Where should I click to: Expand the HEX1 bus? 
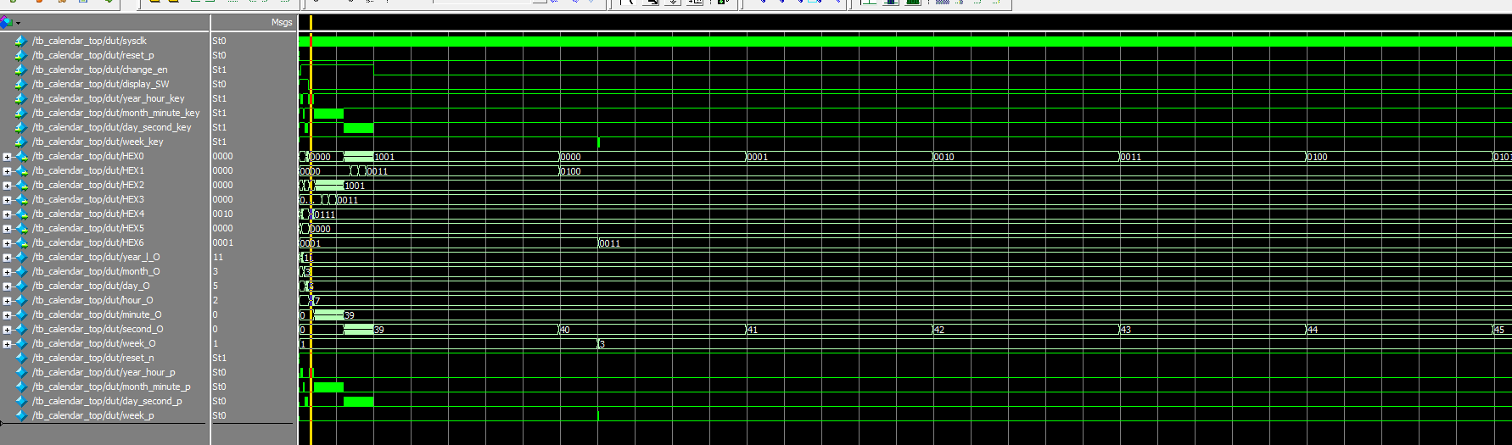tap(7, 171)
